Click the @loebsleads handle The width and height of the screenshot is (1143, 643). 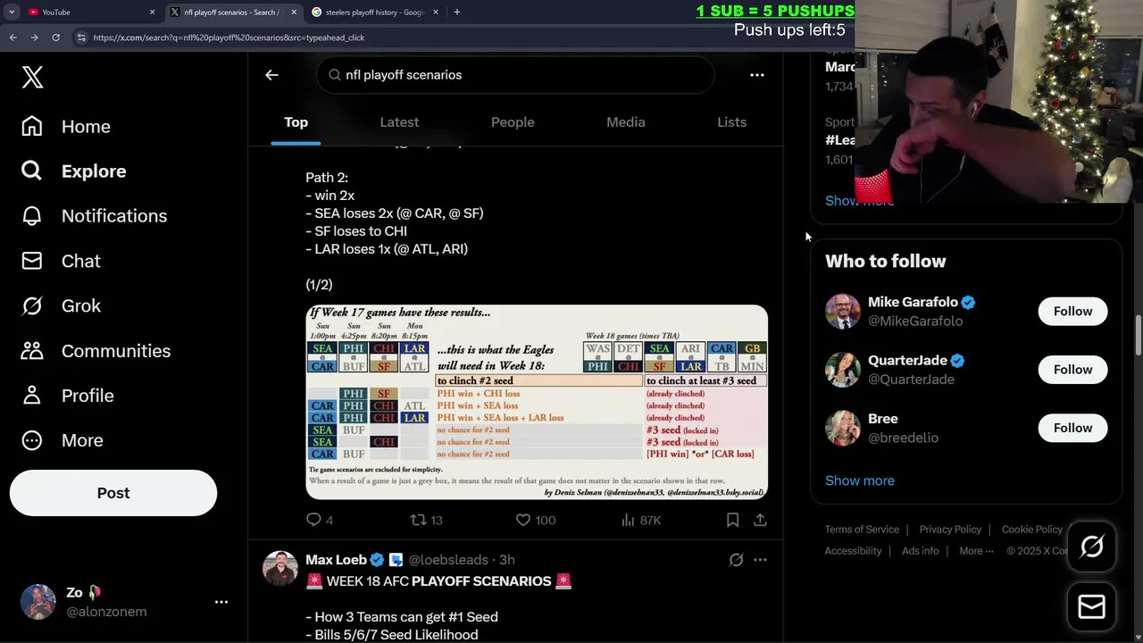tap(448, 560)
